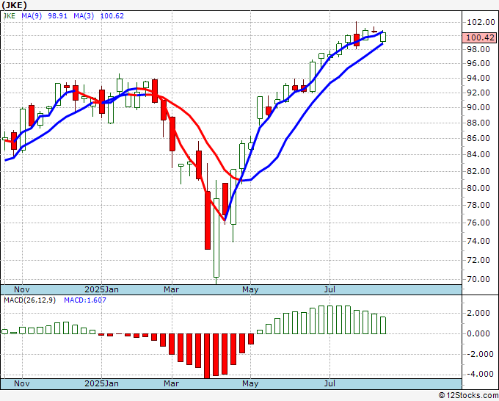Click the MACD(26,12,9) indicator label
499x401 pixels.
[x=29, y=300]
